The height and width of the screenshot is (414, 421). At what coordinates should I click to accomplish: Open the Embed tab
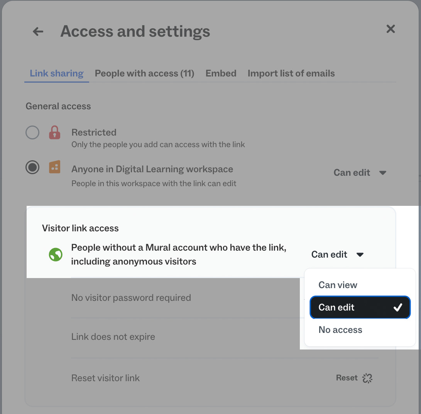[221, 73]
